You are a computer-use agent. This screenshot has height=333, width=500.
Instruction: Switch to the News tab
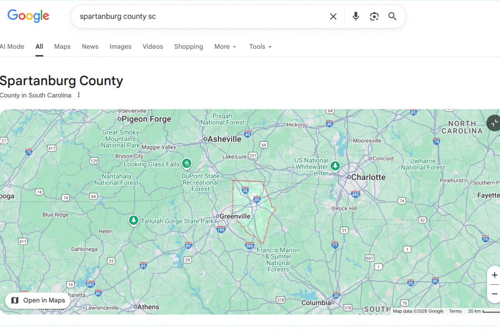click(90, 47)
